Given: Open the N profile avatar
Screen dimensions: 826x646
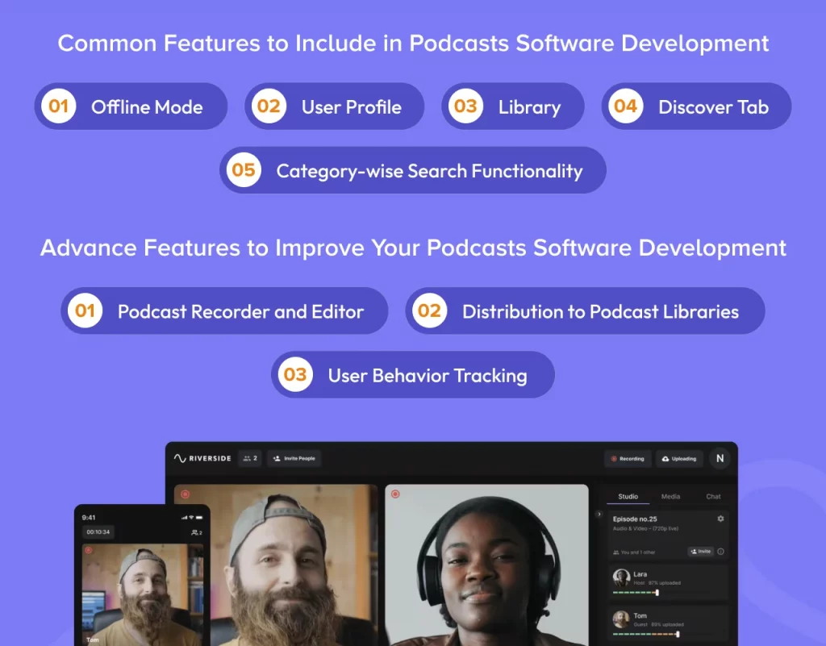Looking at the screenshot, I should click(720, 459).
